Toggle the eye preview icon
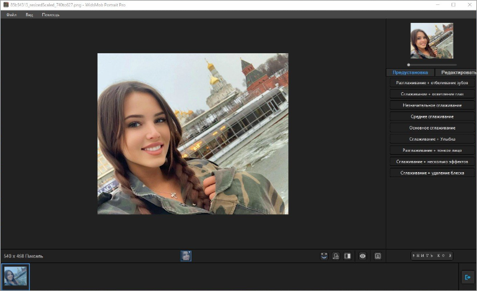477x291 pixels. pos(363,256)
